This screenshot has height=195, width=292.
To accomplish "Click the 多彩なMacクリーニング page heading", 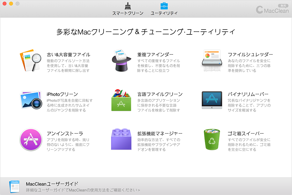I will (146, 32).
